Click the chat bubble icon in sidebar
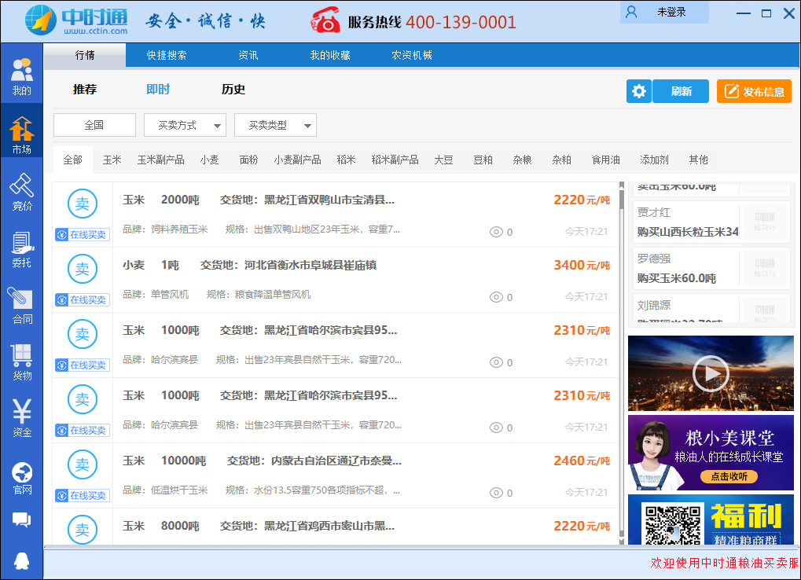Image resolution: width=801 pixels, height=580 pixels. (x=22, y=520)
